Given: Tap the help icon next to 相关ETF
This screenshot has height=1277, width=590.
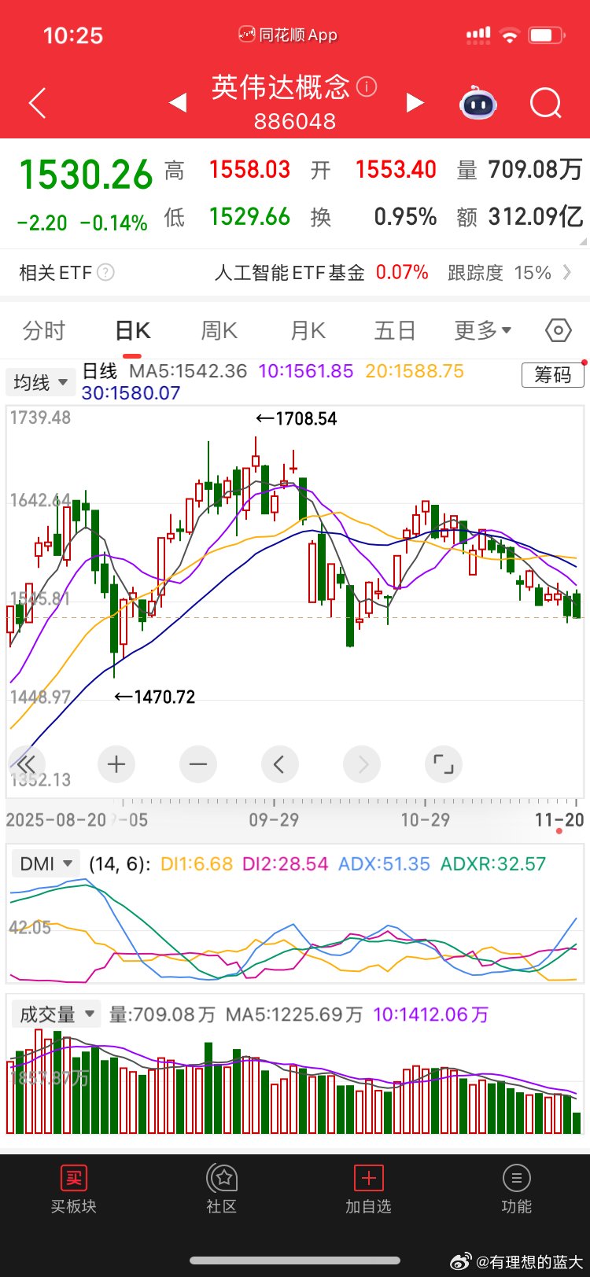Looking at the screenshot, I should tap(105, 272).
